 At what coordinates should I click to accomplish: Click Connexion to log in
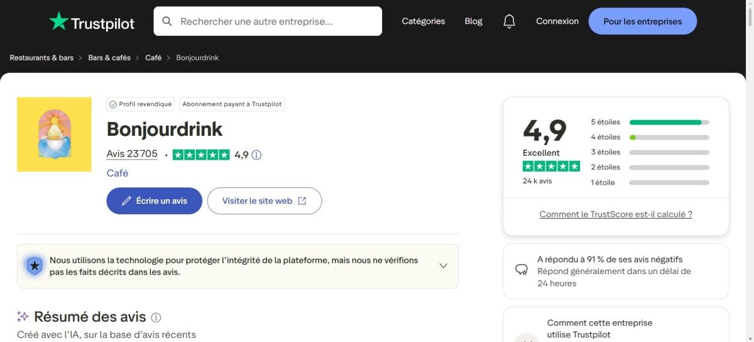click(x=557, y=21)
